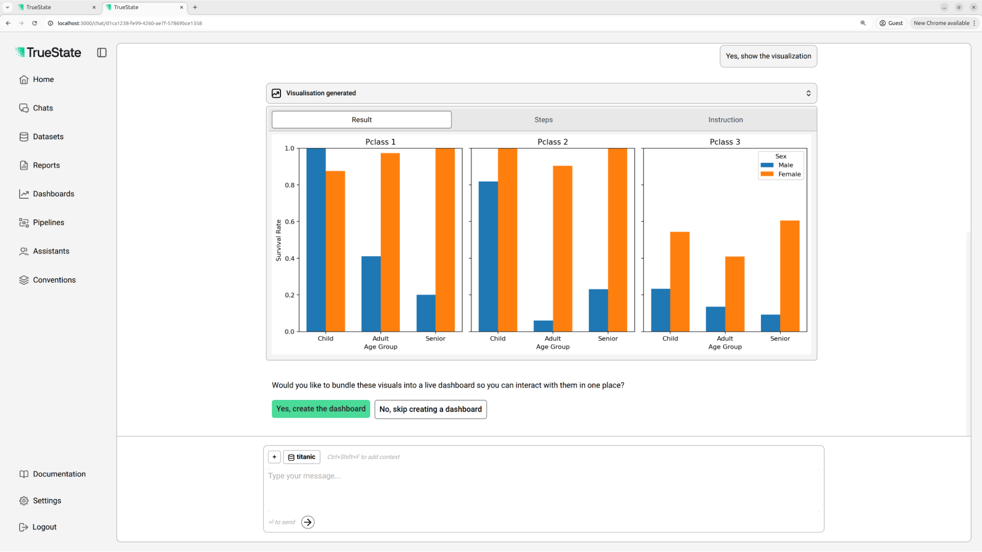The width and height of the screenshot is (982, 552).
Task: Click the orange Female legend swatch
Action: (x=766, y=174)
